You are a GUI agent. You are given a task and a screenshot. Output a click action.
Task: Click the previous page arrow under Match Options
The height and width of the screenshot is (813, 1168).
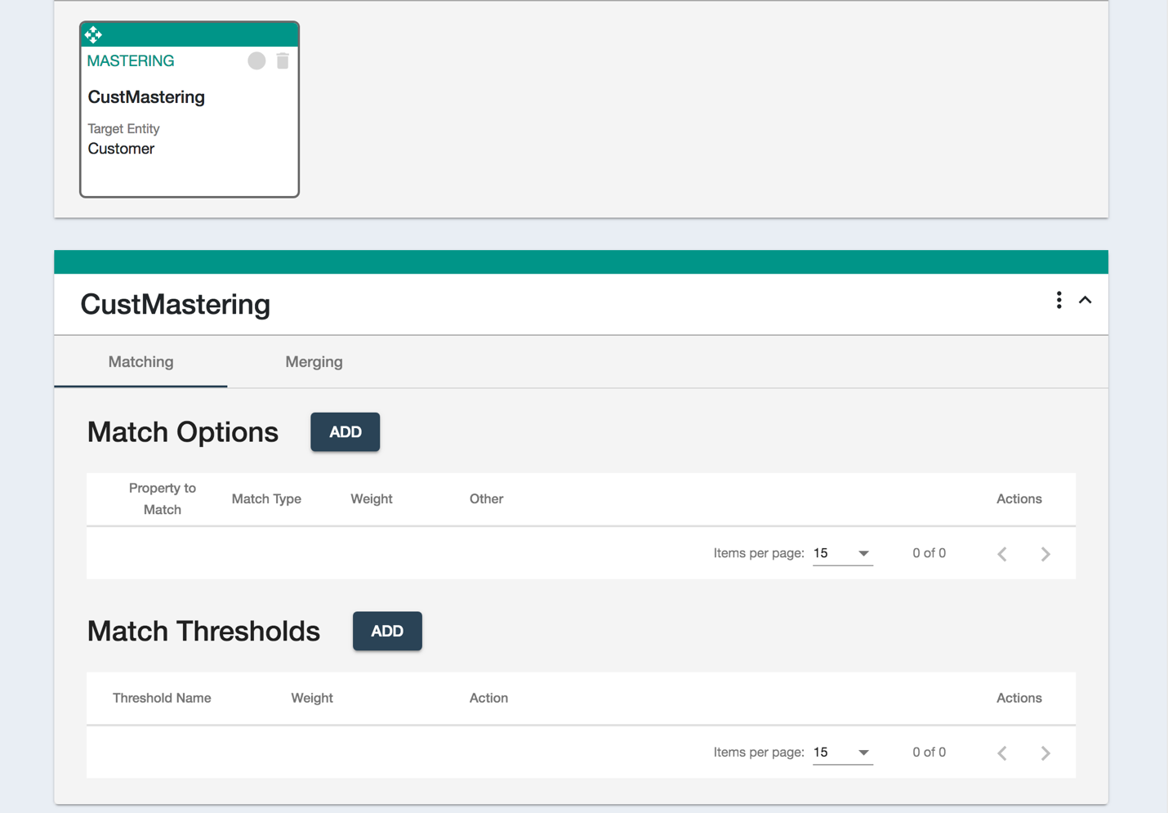(1001, 553)
